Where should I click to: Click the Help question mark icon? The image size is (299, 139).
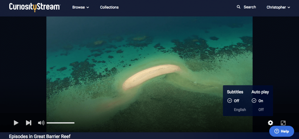277,131
